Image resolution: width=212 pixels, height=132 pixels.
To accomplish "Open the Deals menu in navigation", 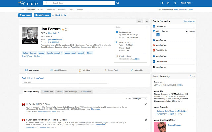I will point(71,9).
